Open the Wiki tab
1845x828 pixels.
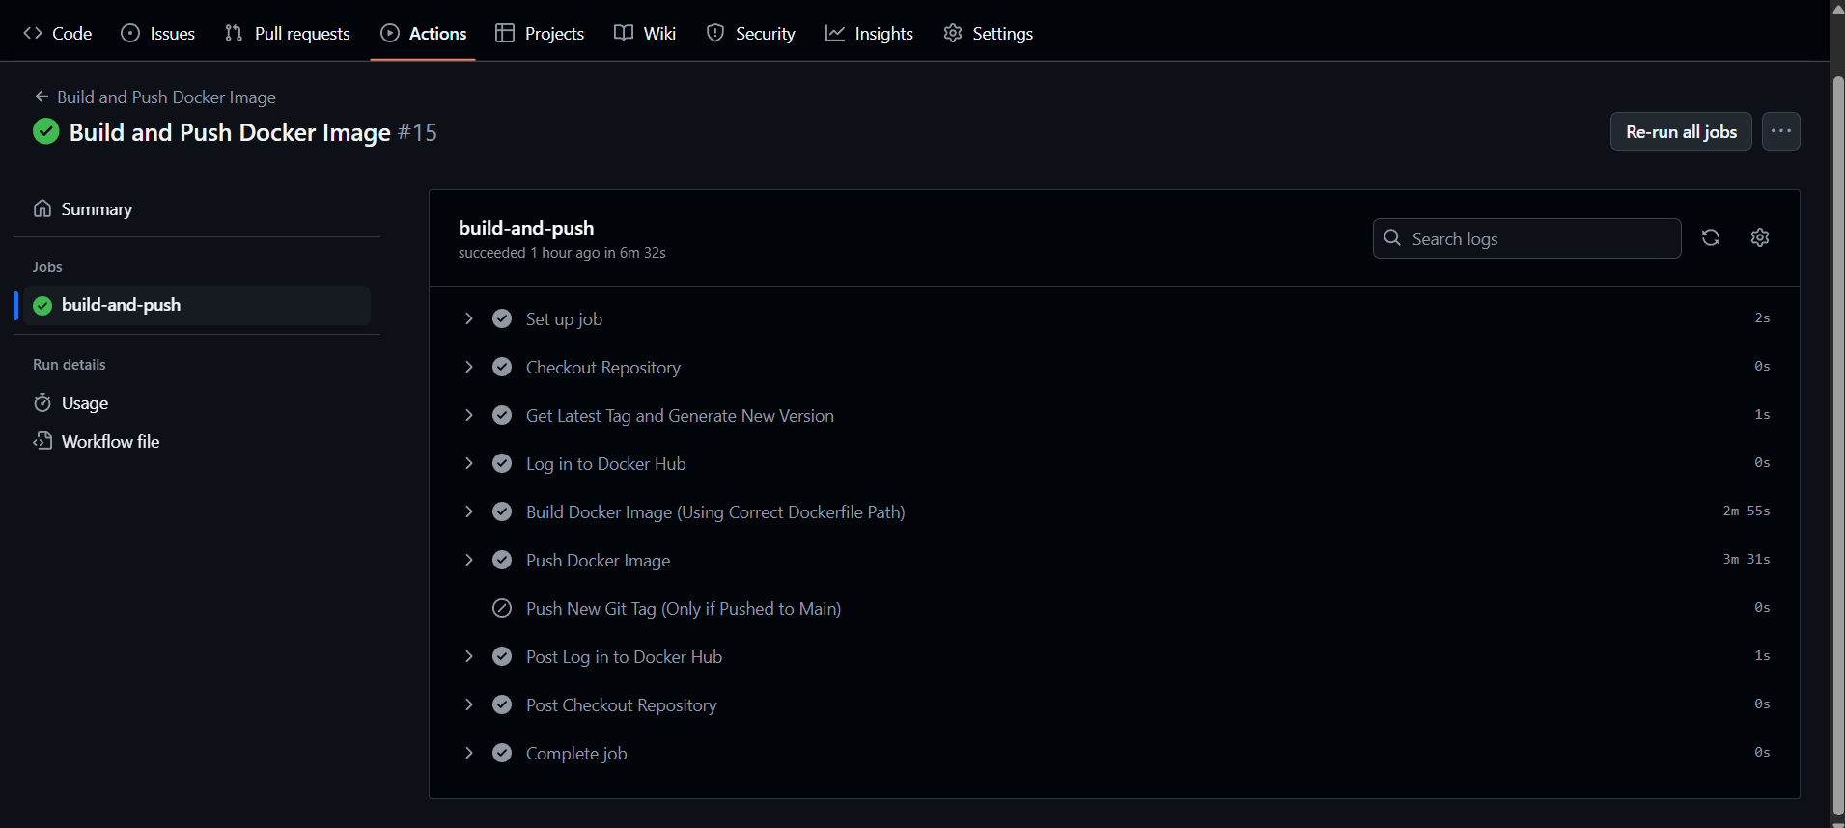tap(645, 33)
